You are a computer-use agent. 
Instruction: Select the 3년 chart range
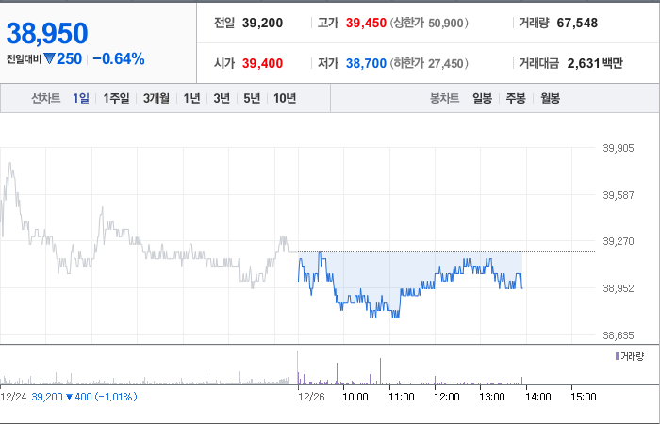point(222,98)
